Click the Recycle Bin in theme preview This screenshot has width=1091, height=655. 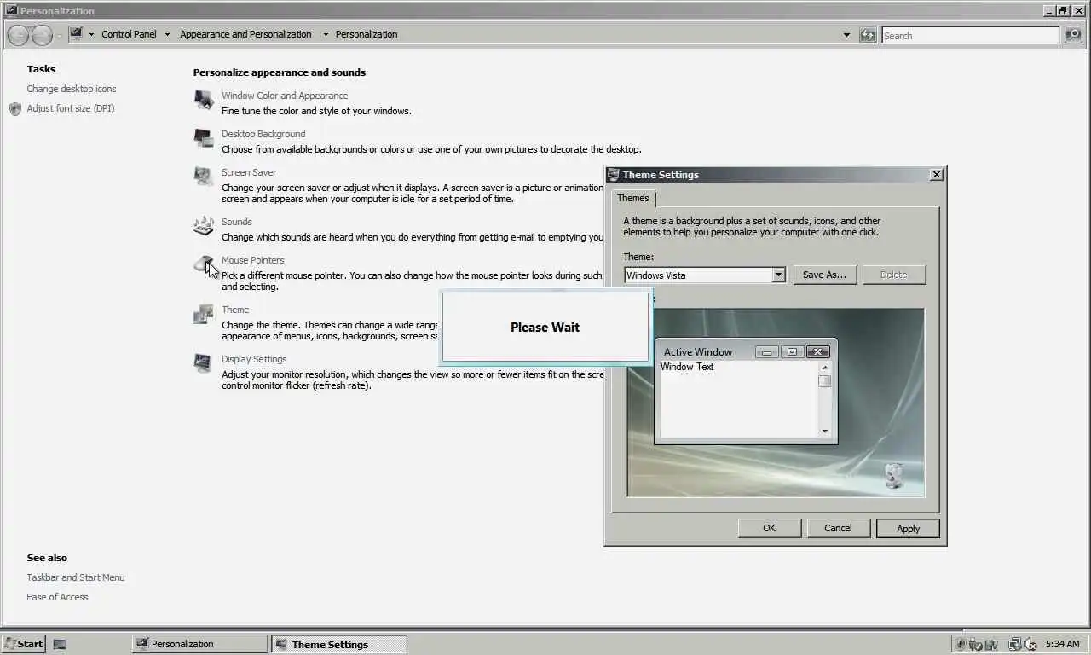point(893,475)
